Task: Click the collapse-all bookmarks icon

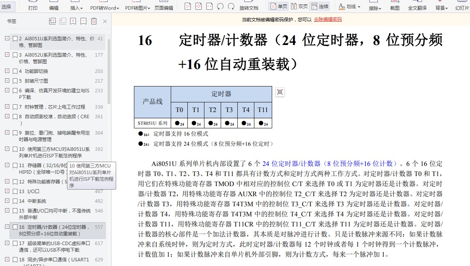Action: pyautogui.click(x=63, y=21)
